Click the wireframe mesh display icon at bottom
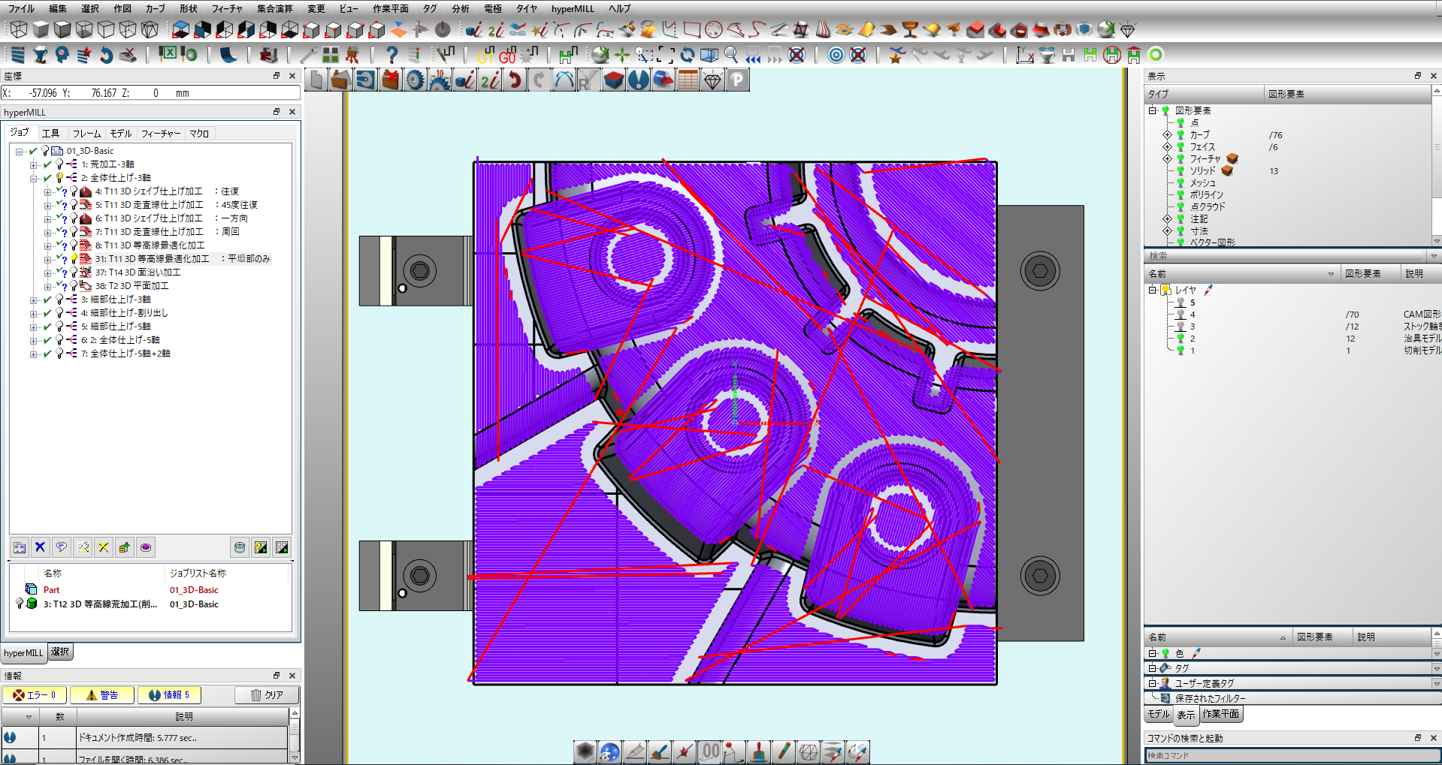Screen dimensions: 1442x765 click(x=809, y=751)
